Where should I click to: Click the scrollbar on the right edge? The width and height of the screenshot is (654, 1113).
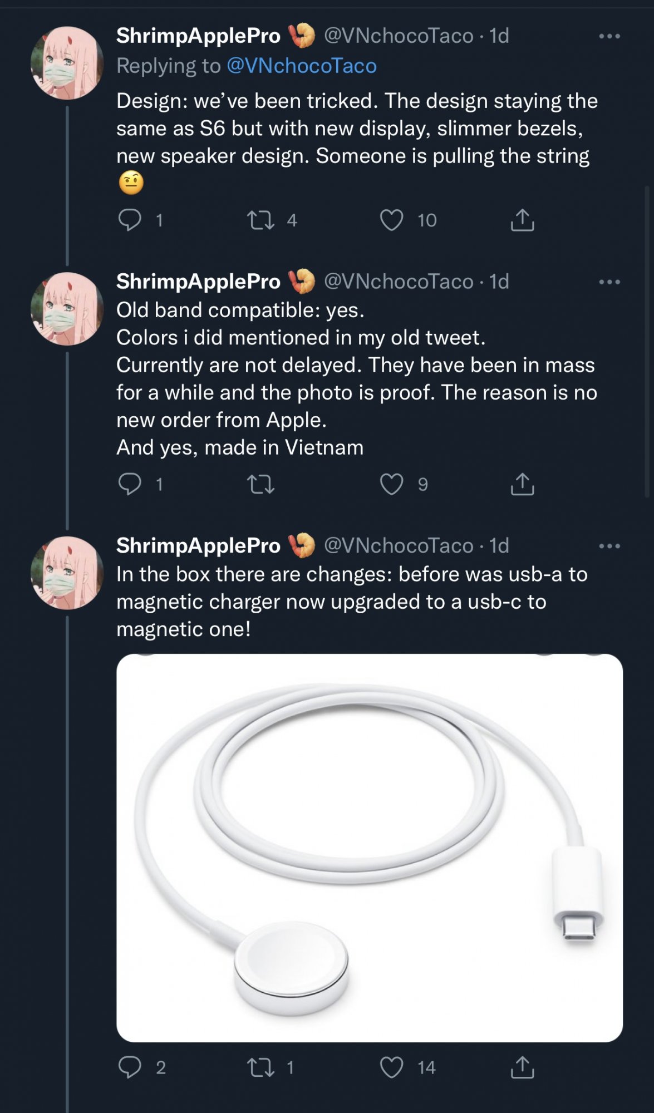pos(647,339)
